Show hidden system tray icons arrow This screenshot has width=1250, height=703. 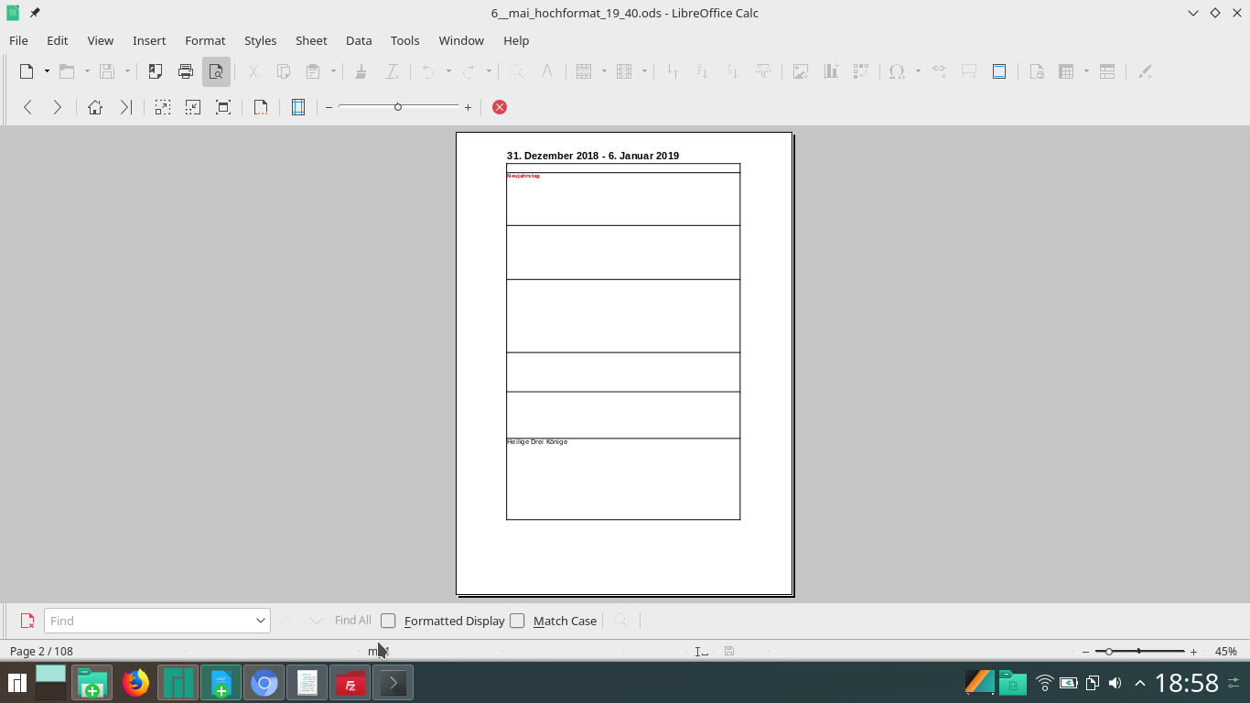point(1139,683)
